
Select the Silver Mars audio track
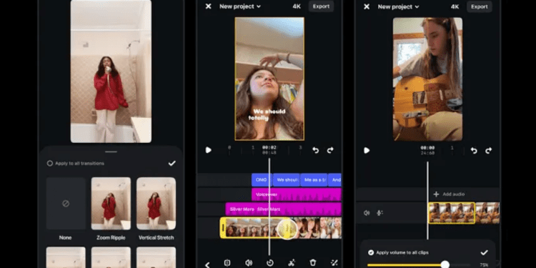click(284, 209)
